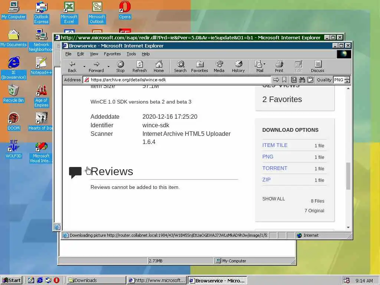Click the SHOW ALL files link
The width and height of the screenshot is (380, 285).
[273, 199]
